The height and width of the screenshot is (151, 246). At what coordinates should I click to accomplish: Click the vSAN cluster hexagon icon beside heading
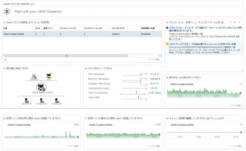tap(7, 11)
